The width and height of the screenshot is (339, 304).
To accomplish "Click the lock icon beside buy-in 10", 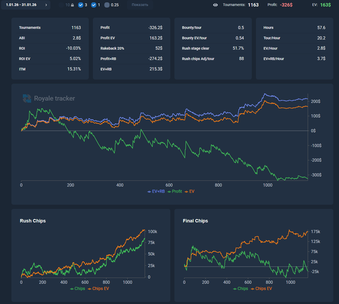I will 72,5.
